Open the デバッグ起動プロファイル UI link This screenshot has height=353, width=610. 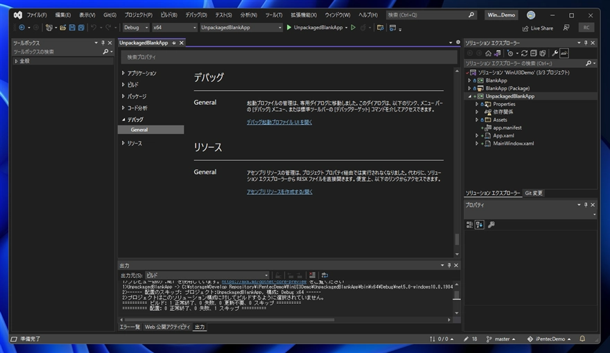click(x=279, y=122)
